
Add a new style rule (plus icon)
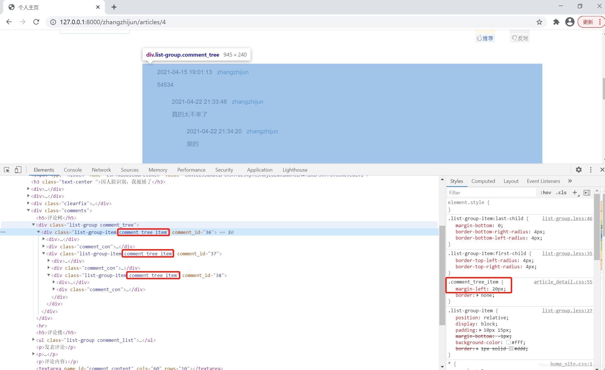[575, 192]
